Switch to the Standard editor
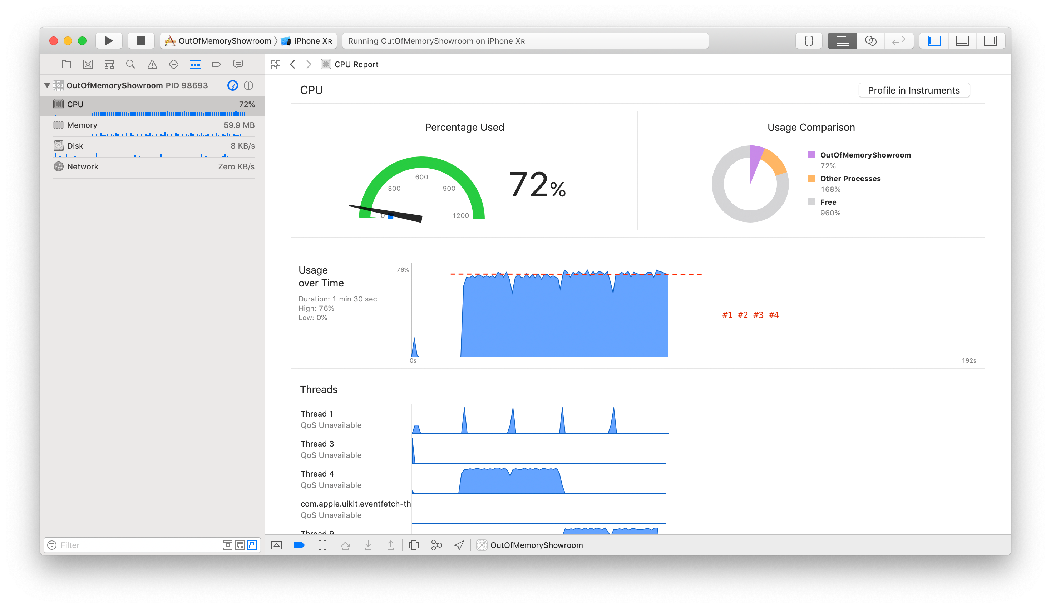Image resolution: width=1051 pixels, height=608 pixels. coord(842,40)
